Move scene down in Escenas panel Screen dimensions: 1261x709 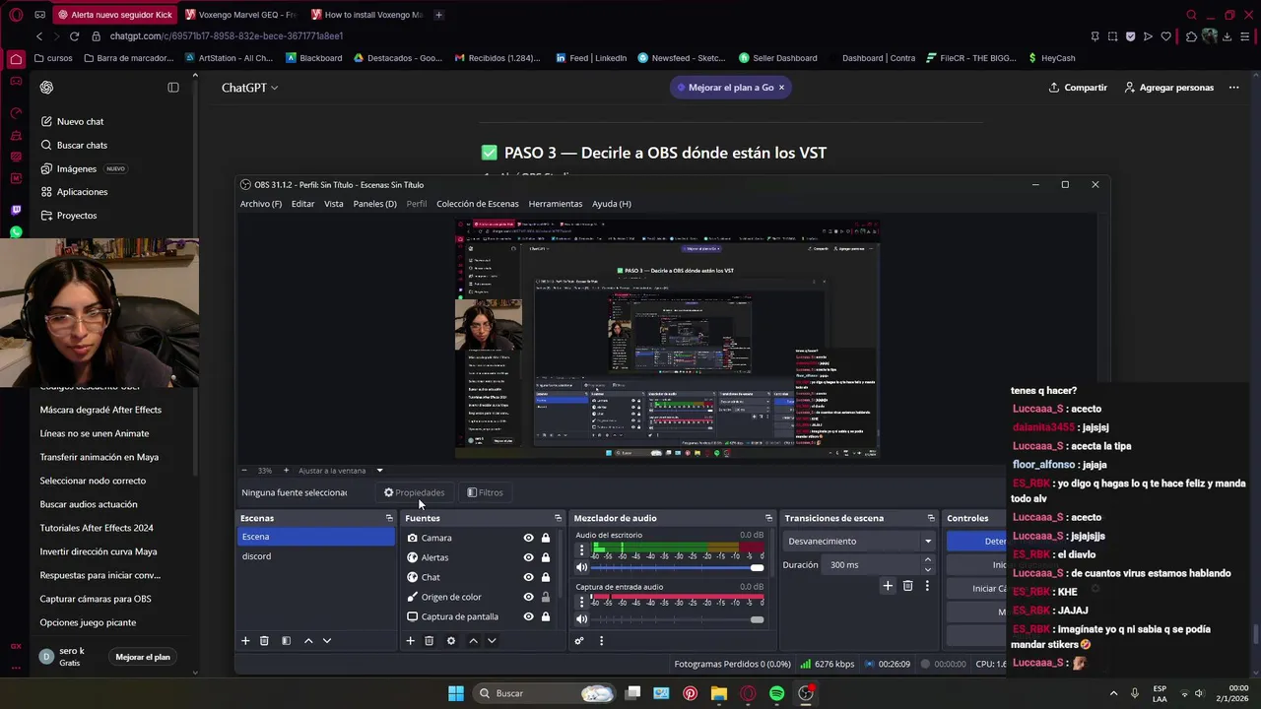pos(327,641)
